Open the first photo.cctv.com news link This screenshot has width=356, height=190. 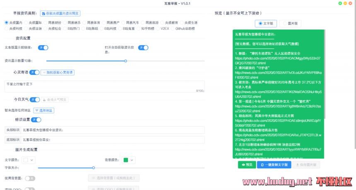click(278, 61)
